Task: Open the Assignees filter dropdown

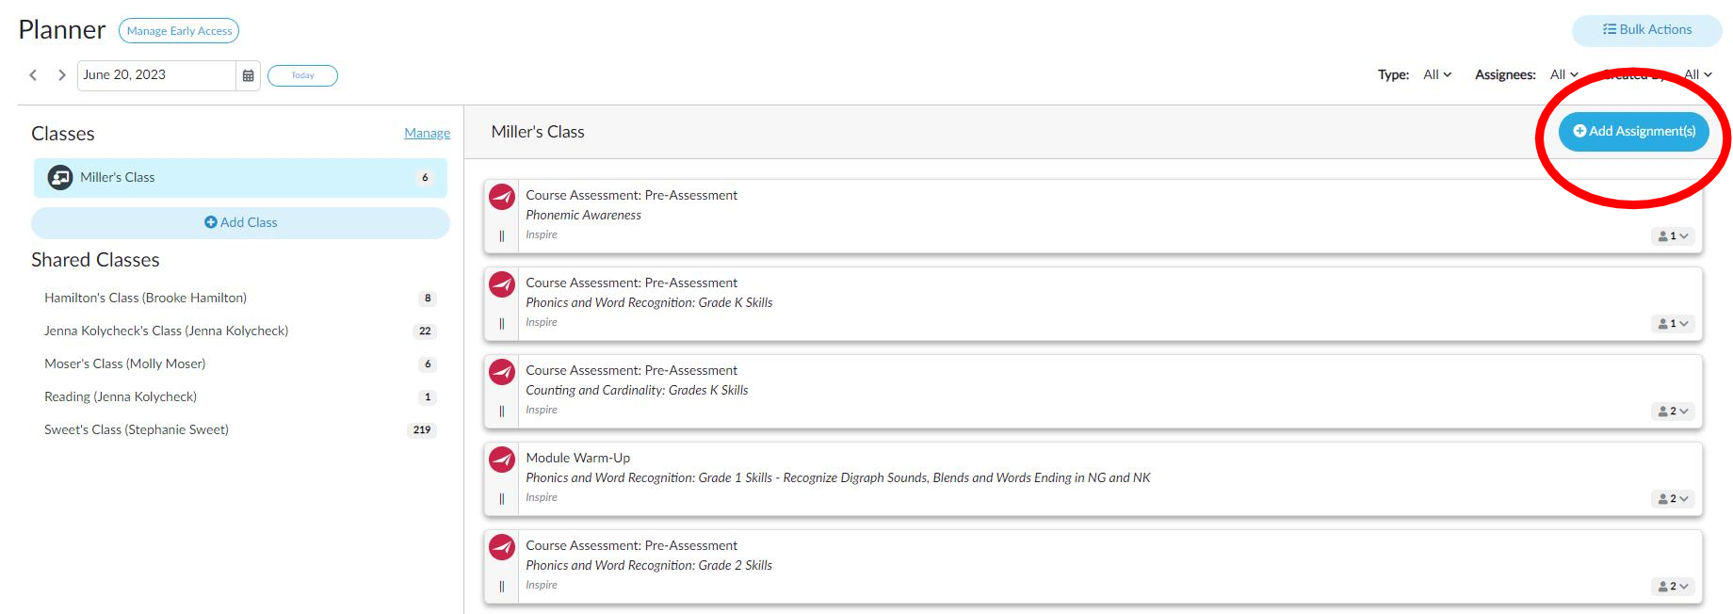Action: pos(1563,74)
